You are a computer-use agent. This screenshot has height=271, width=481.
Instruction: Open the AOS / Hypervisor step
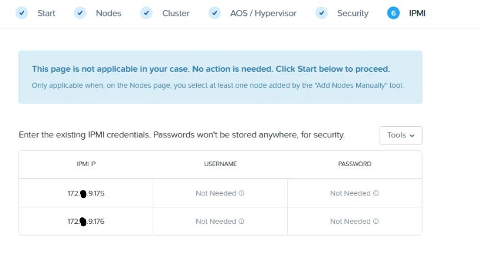(x=263, y=13)
